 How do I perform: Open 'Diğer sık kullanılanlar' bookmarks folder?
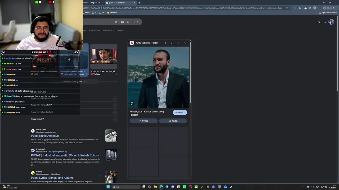tap(327, 13)
